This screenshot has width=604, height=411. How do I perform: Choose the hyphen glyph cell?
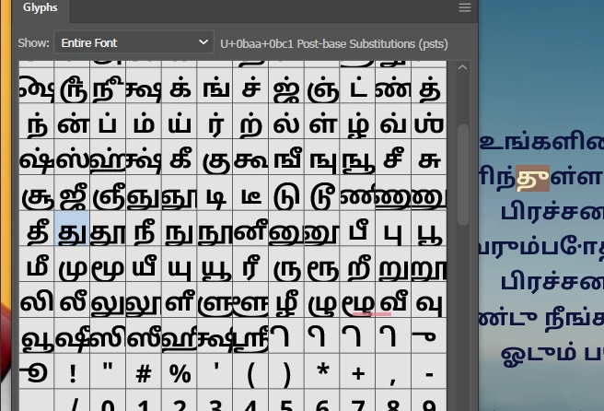[429, 371]
